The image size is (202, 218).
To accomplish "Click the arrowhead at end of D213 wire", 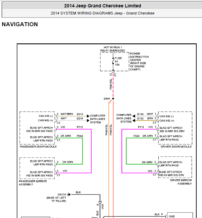I will pyautogui.click(x=88, y=116).
